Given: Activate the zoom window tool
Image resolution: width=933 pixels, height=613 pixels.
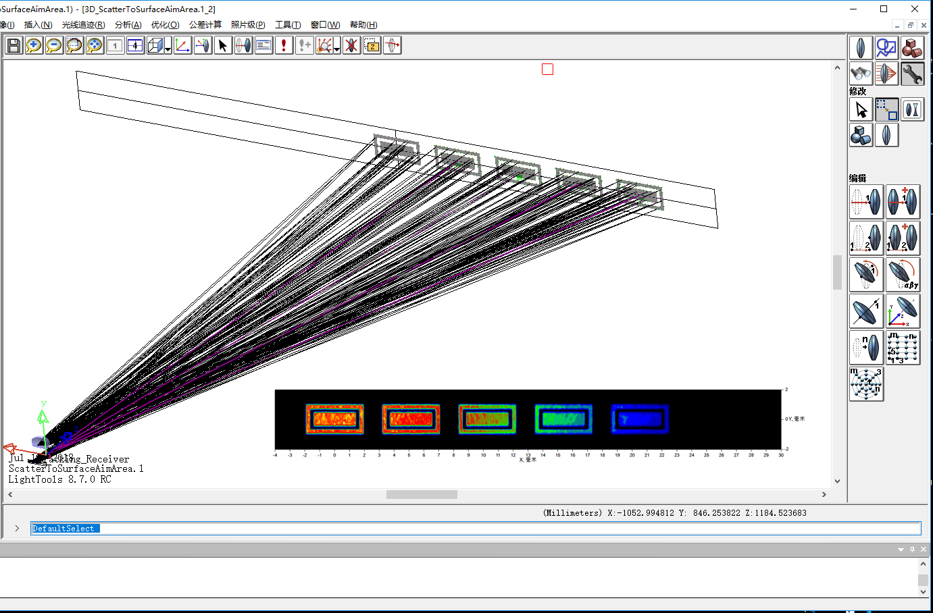Looking at the screenshot, I should point(74,45).
